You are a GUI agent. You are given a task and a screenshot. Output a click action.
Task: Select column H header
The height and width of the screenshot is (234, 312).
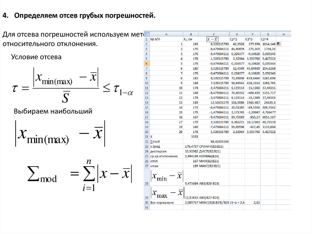click(x=283, y=34)
